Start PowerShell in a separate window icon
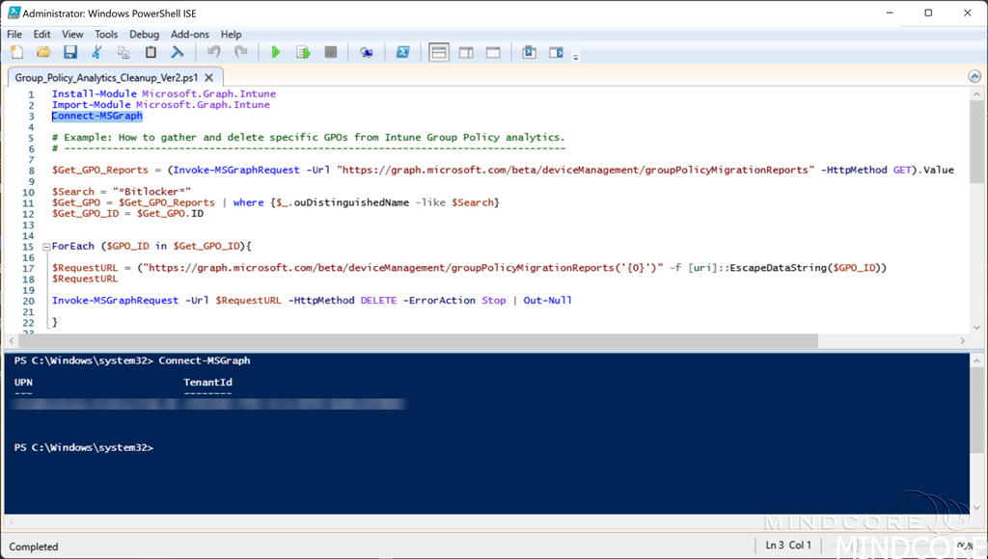 [x=403, y=52]
